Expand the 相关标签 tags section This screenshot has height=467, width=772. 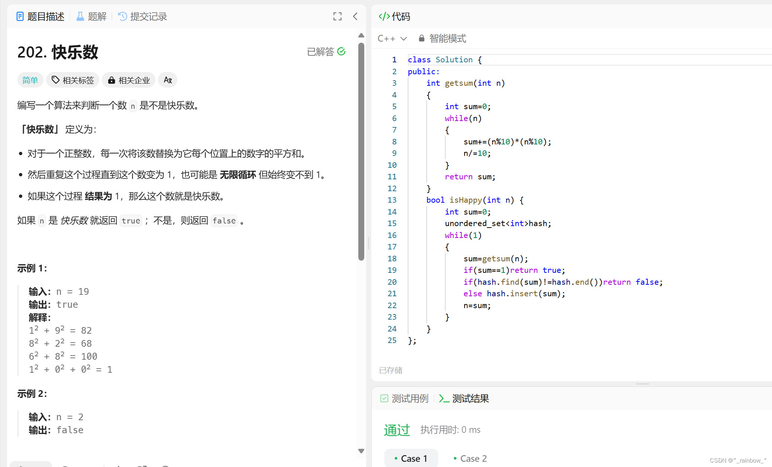coord(73,80)
